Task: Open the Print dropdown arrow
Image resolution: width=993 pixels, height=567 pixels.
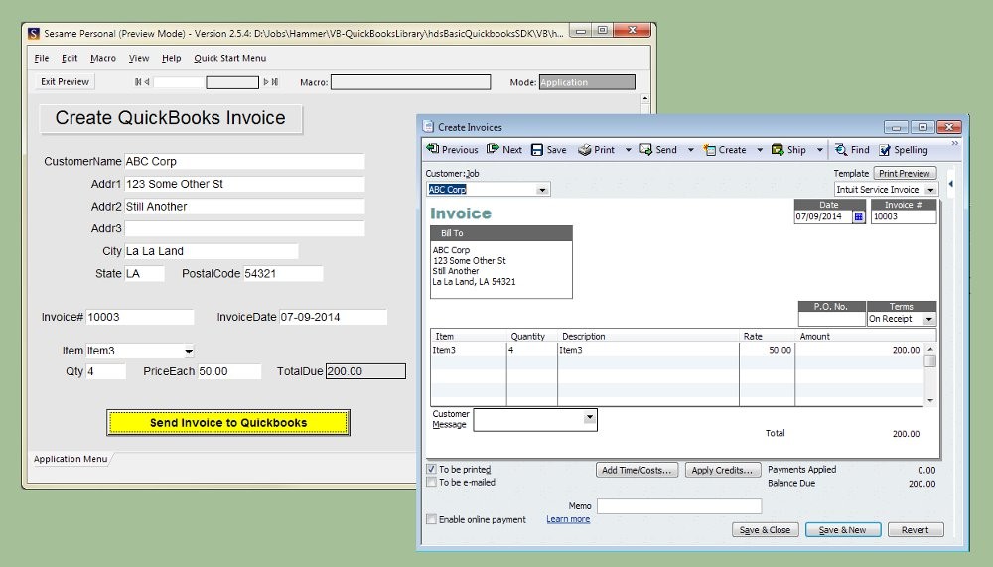Action: [629, 150]
